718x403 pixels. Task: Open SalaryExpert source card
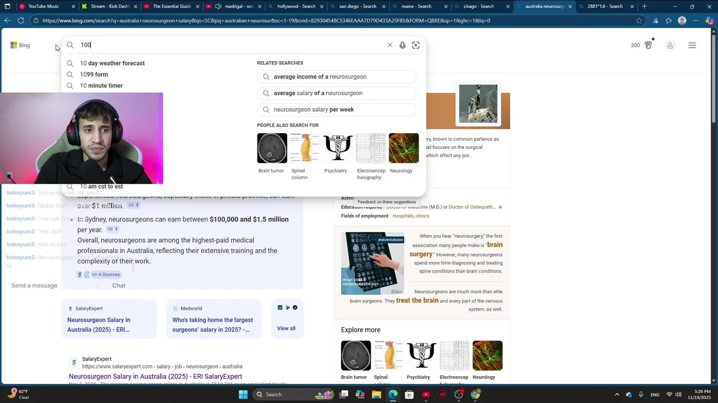coord(109,319)
